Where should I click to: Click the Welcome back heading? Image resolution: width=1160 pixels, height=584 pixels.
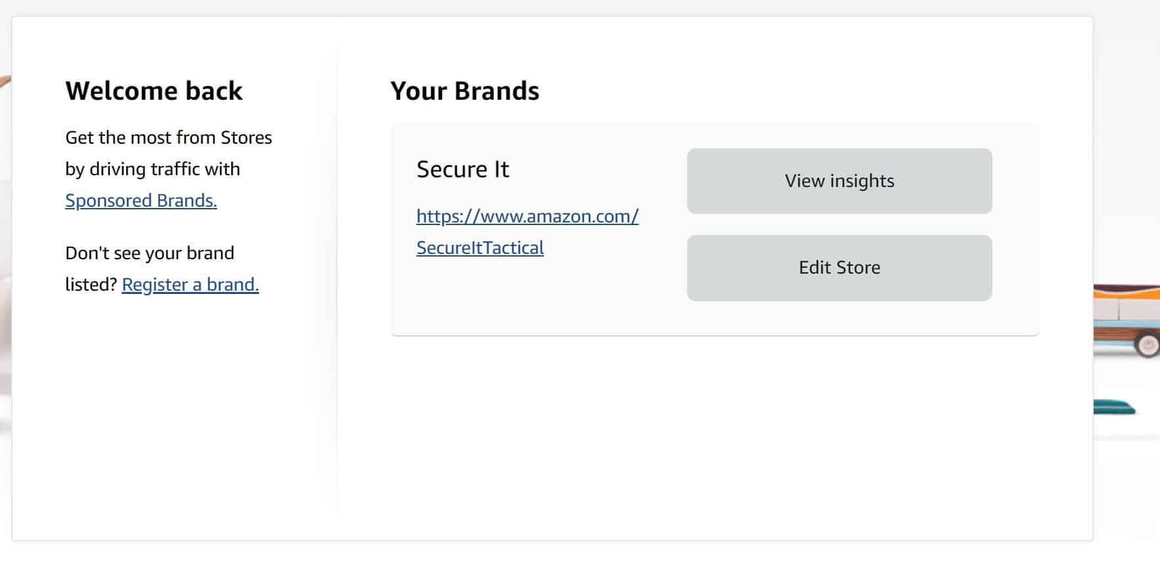click(x=154, y=91)
